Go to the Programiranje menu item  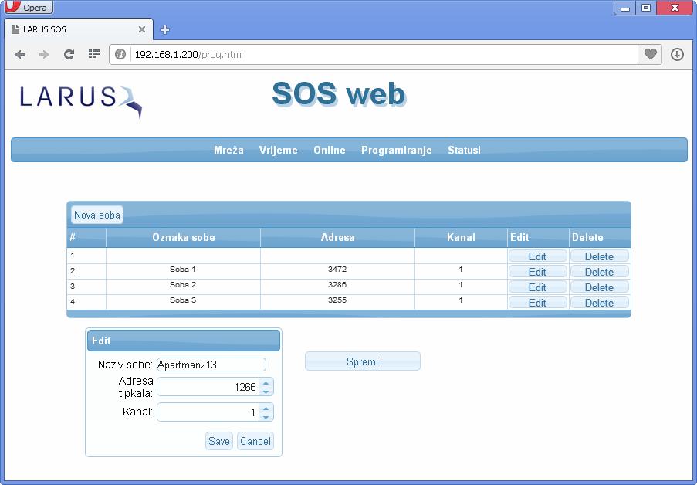click(x=396, y=150)
